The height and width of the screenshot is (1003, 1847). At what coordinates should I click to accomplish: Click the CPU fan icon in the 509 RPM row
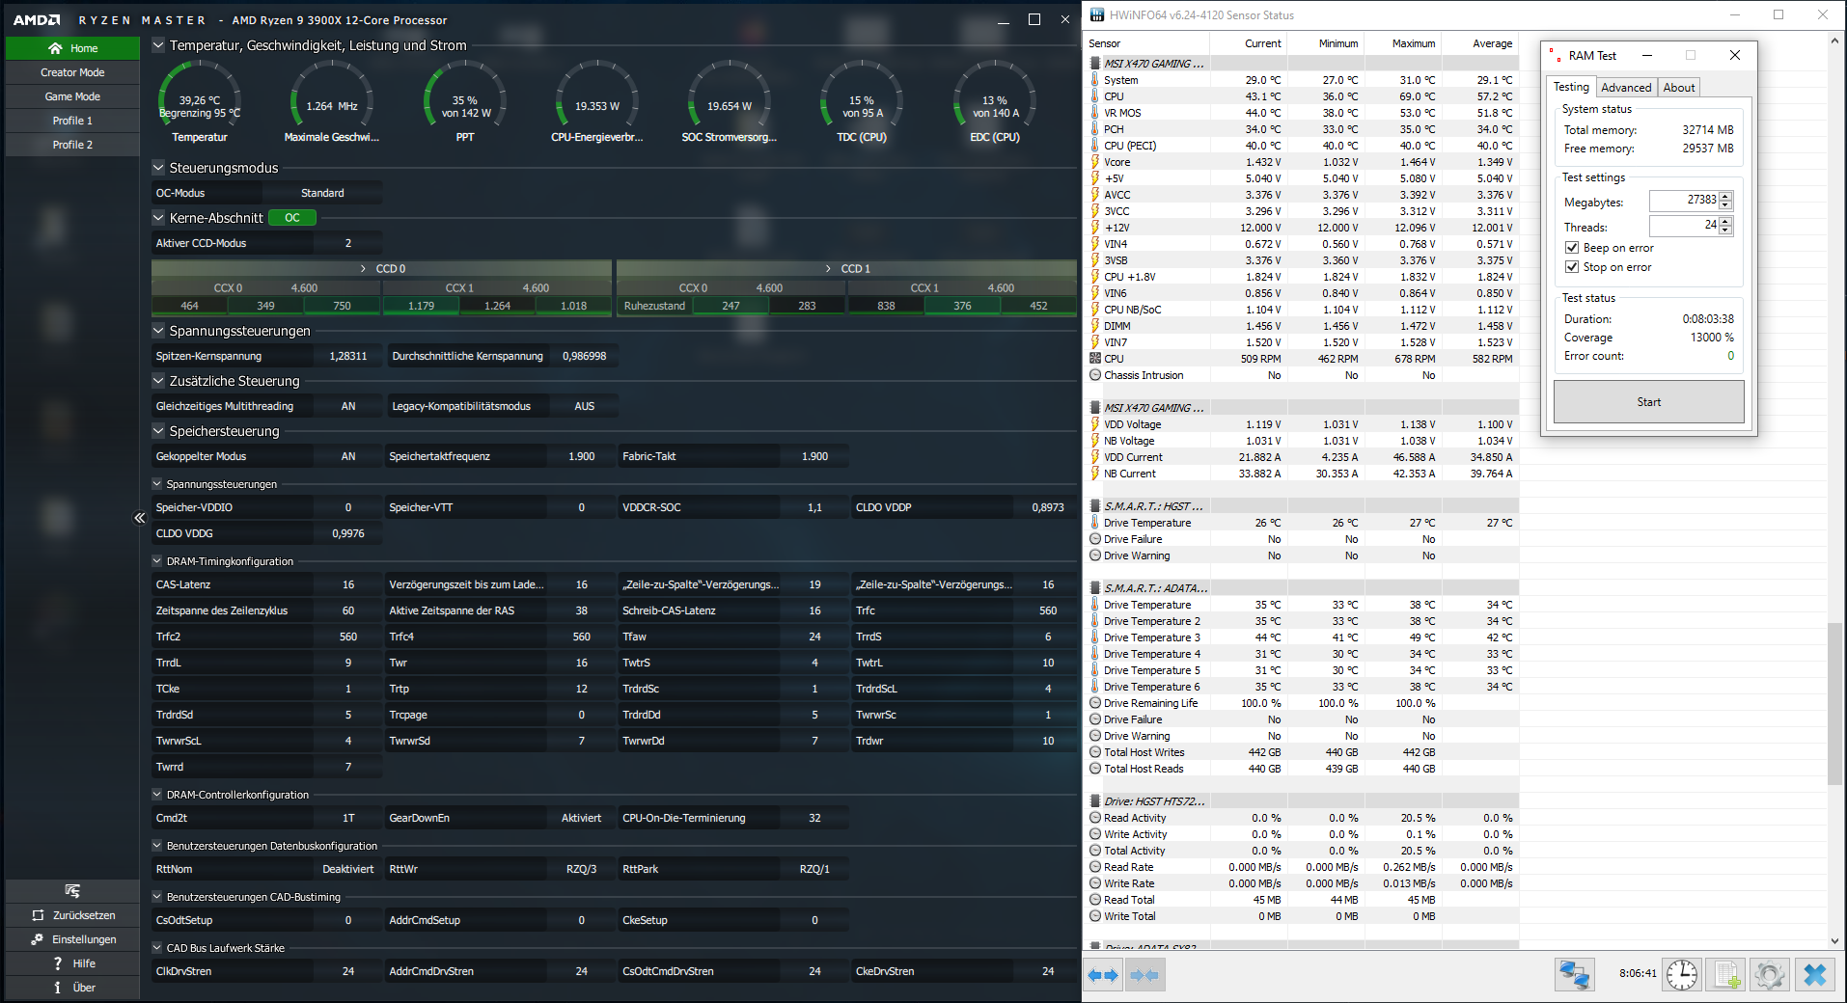[x=1095, y=359]
